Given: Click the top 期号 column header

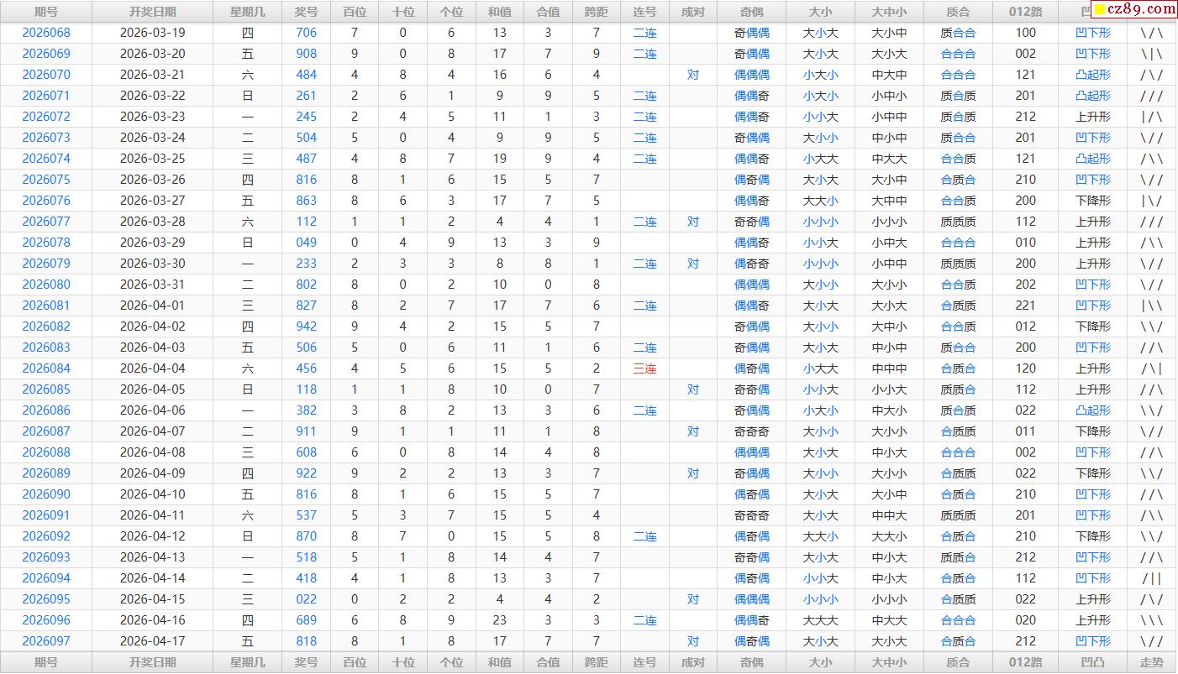Looking at the screenshot, I should pyautogui.click(x=46, y=12).
